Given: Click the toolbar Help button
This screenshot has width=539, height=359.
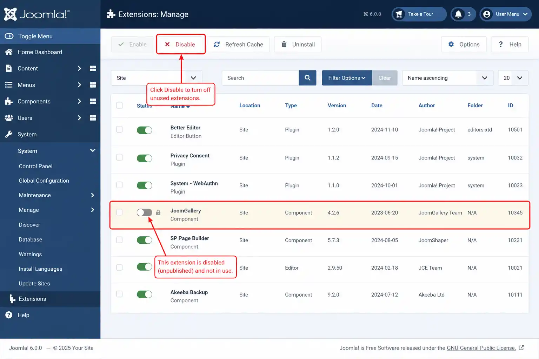Looking at the screenshot, I should [x=510, y=44].
